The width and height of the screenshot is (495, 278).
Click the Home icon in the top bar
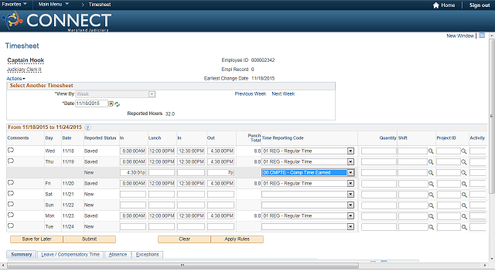(x=436, y=5)
